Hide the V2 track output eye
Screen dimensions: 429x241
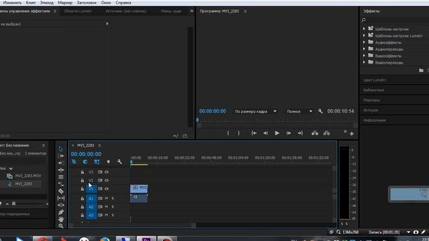click(x=107, y=181)
